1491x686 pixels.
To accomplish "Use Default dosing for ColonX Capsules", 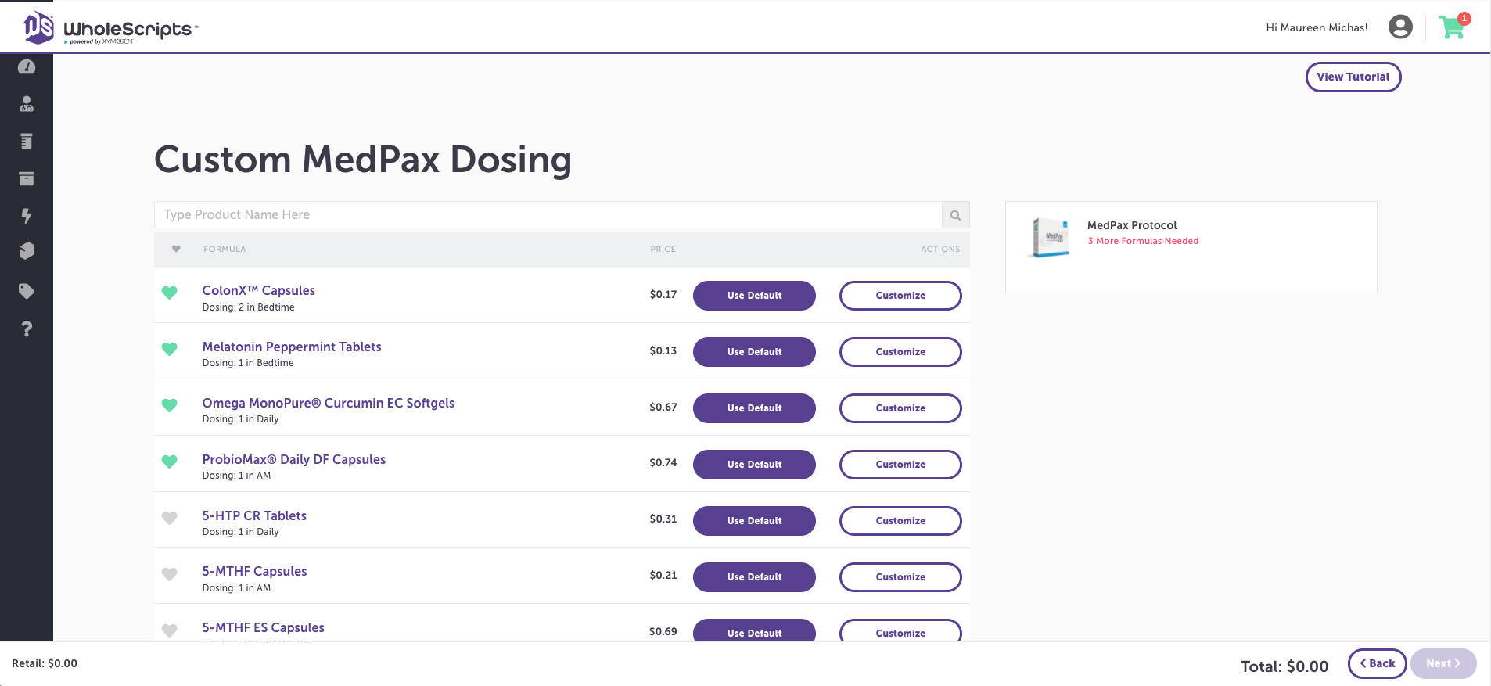I will pyautogui.click(x=754, y=296).
